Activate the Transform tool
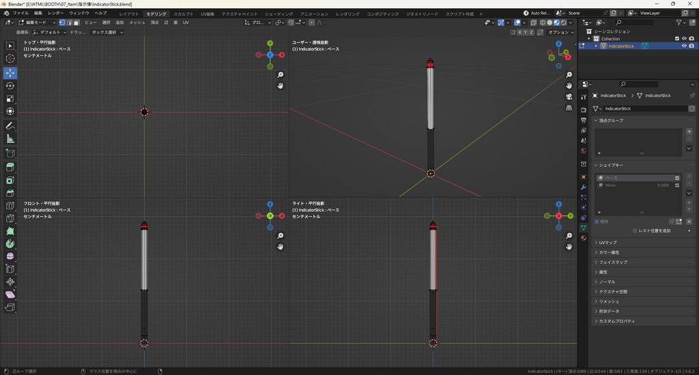 (10, 111)
